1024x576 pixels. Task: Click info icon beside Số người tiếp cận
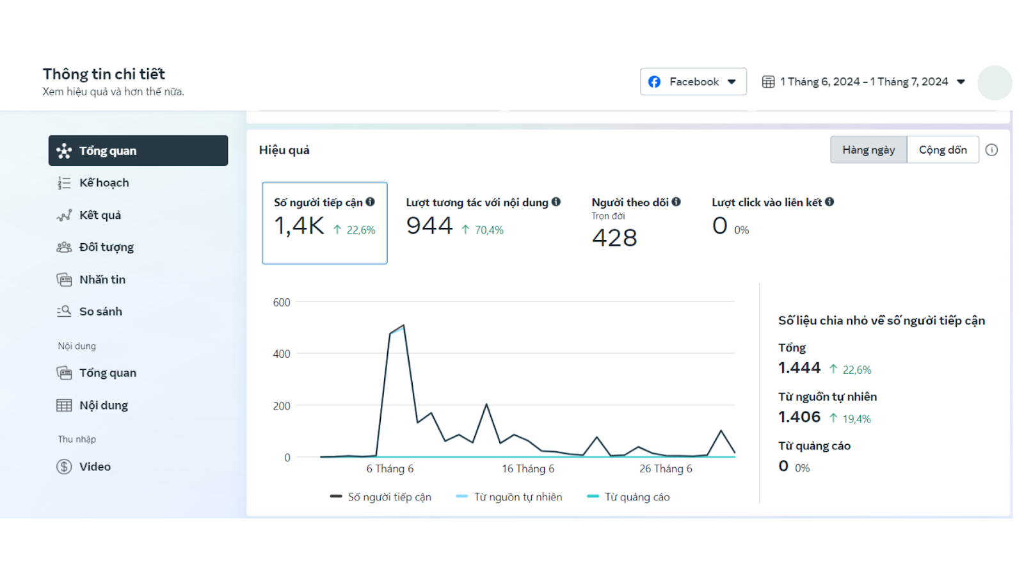(x=370, y=202)
